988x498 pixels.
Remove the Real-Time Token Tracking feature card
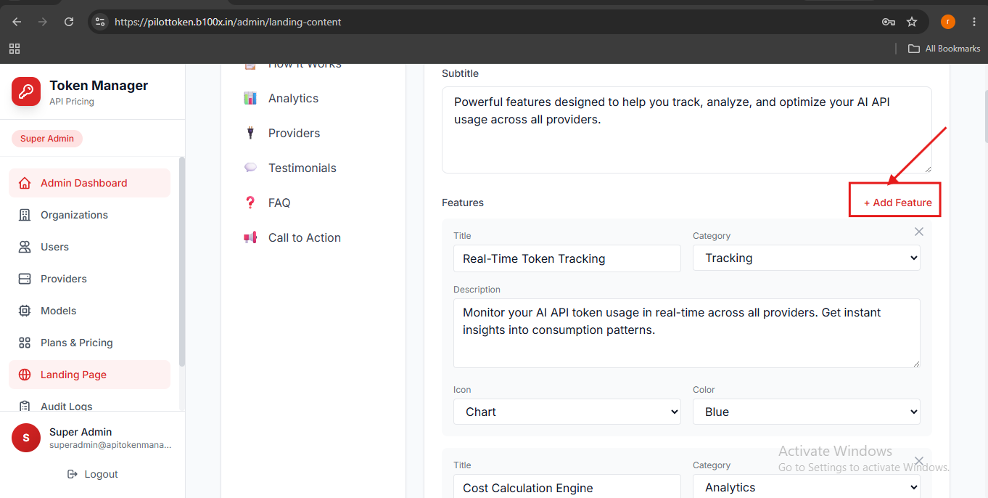pyautogui.click(x=919, y=232)
